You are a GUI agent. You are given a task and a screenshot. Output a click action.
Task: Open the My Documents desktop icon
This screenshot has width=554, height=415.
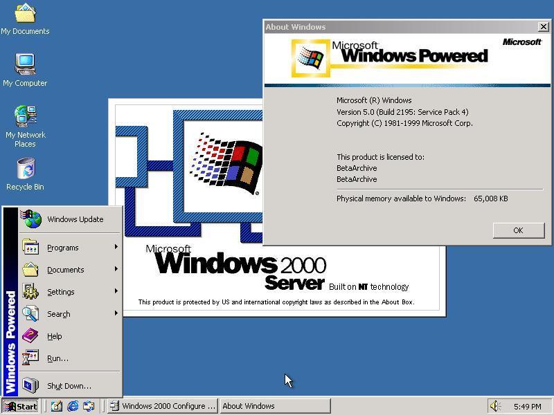25,19
